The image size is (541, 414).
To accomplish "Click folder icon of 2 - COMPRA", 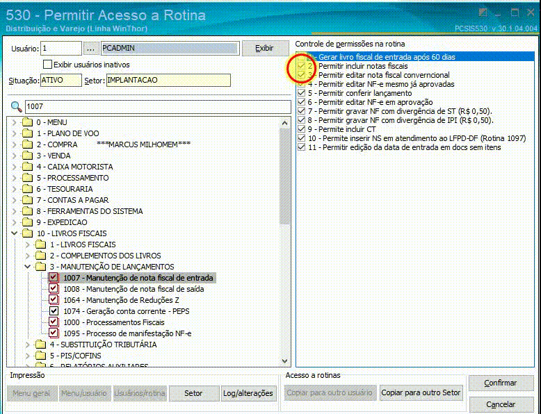I will (27, 144).
